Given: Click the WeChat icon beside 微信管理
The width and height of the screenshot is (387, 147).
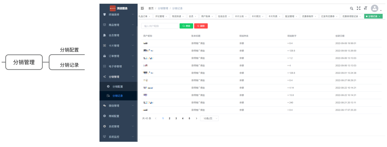Looking at the screenshot, I should coord(104,106).
